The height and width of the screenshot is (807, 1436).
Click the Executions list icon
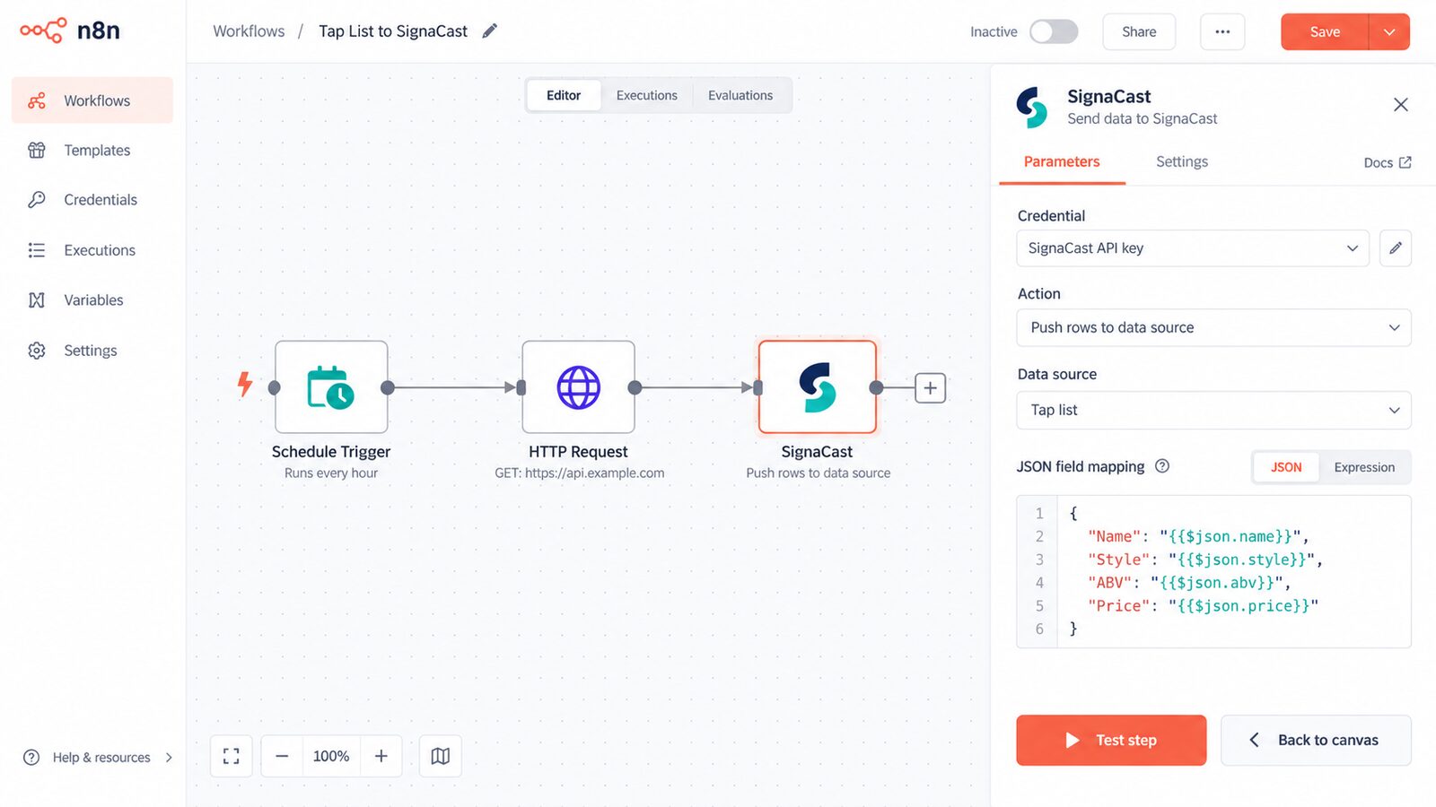click(x=37, y=250)
